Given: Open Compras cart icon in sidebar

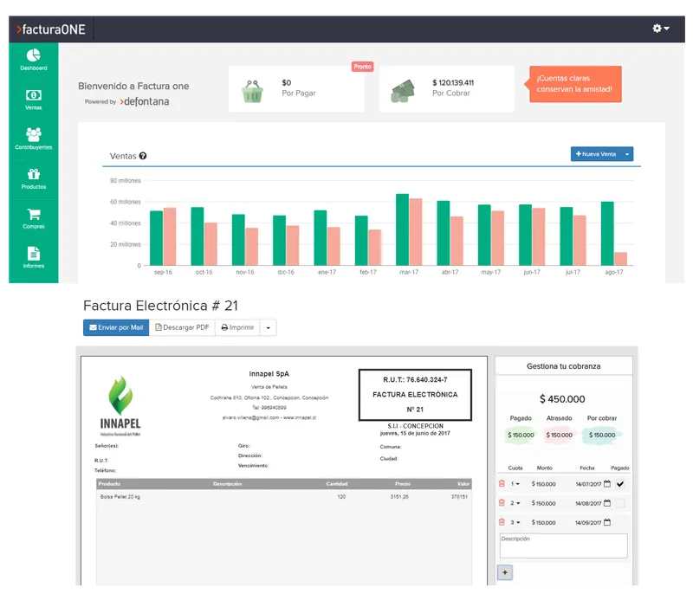Looking at the screenshot, I should point(34,218).
